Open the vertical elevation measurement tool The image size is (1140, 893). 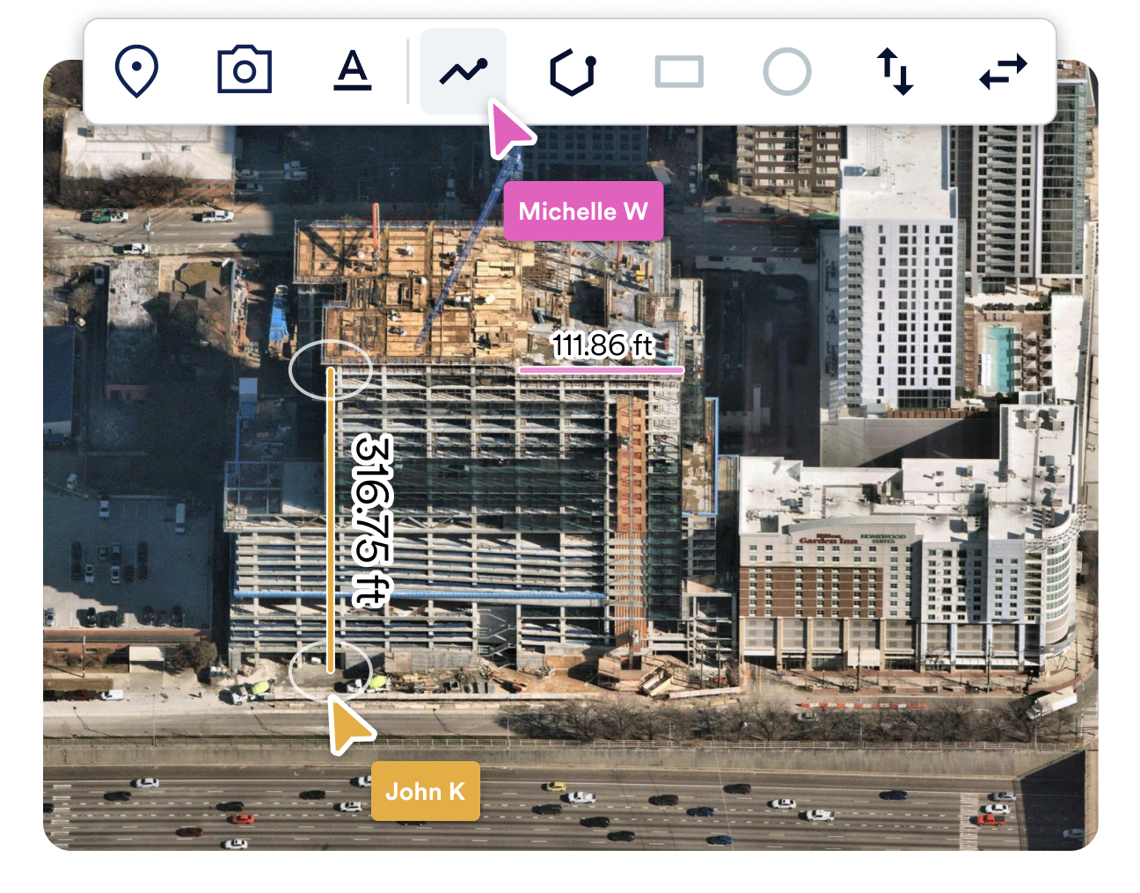pyautogui.click(x=895, y=71)
